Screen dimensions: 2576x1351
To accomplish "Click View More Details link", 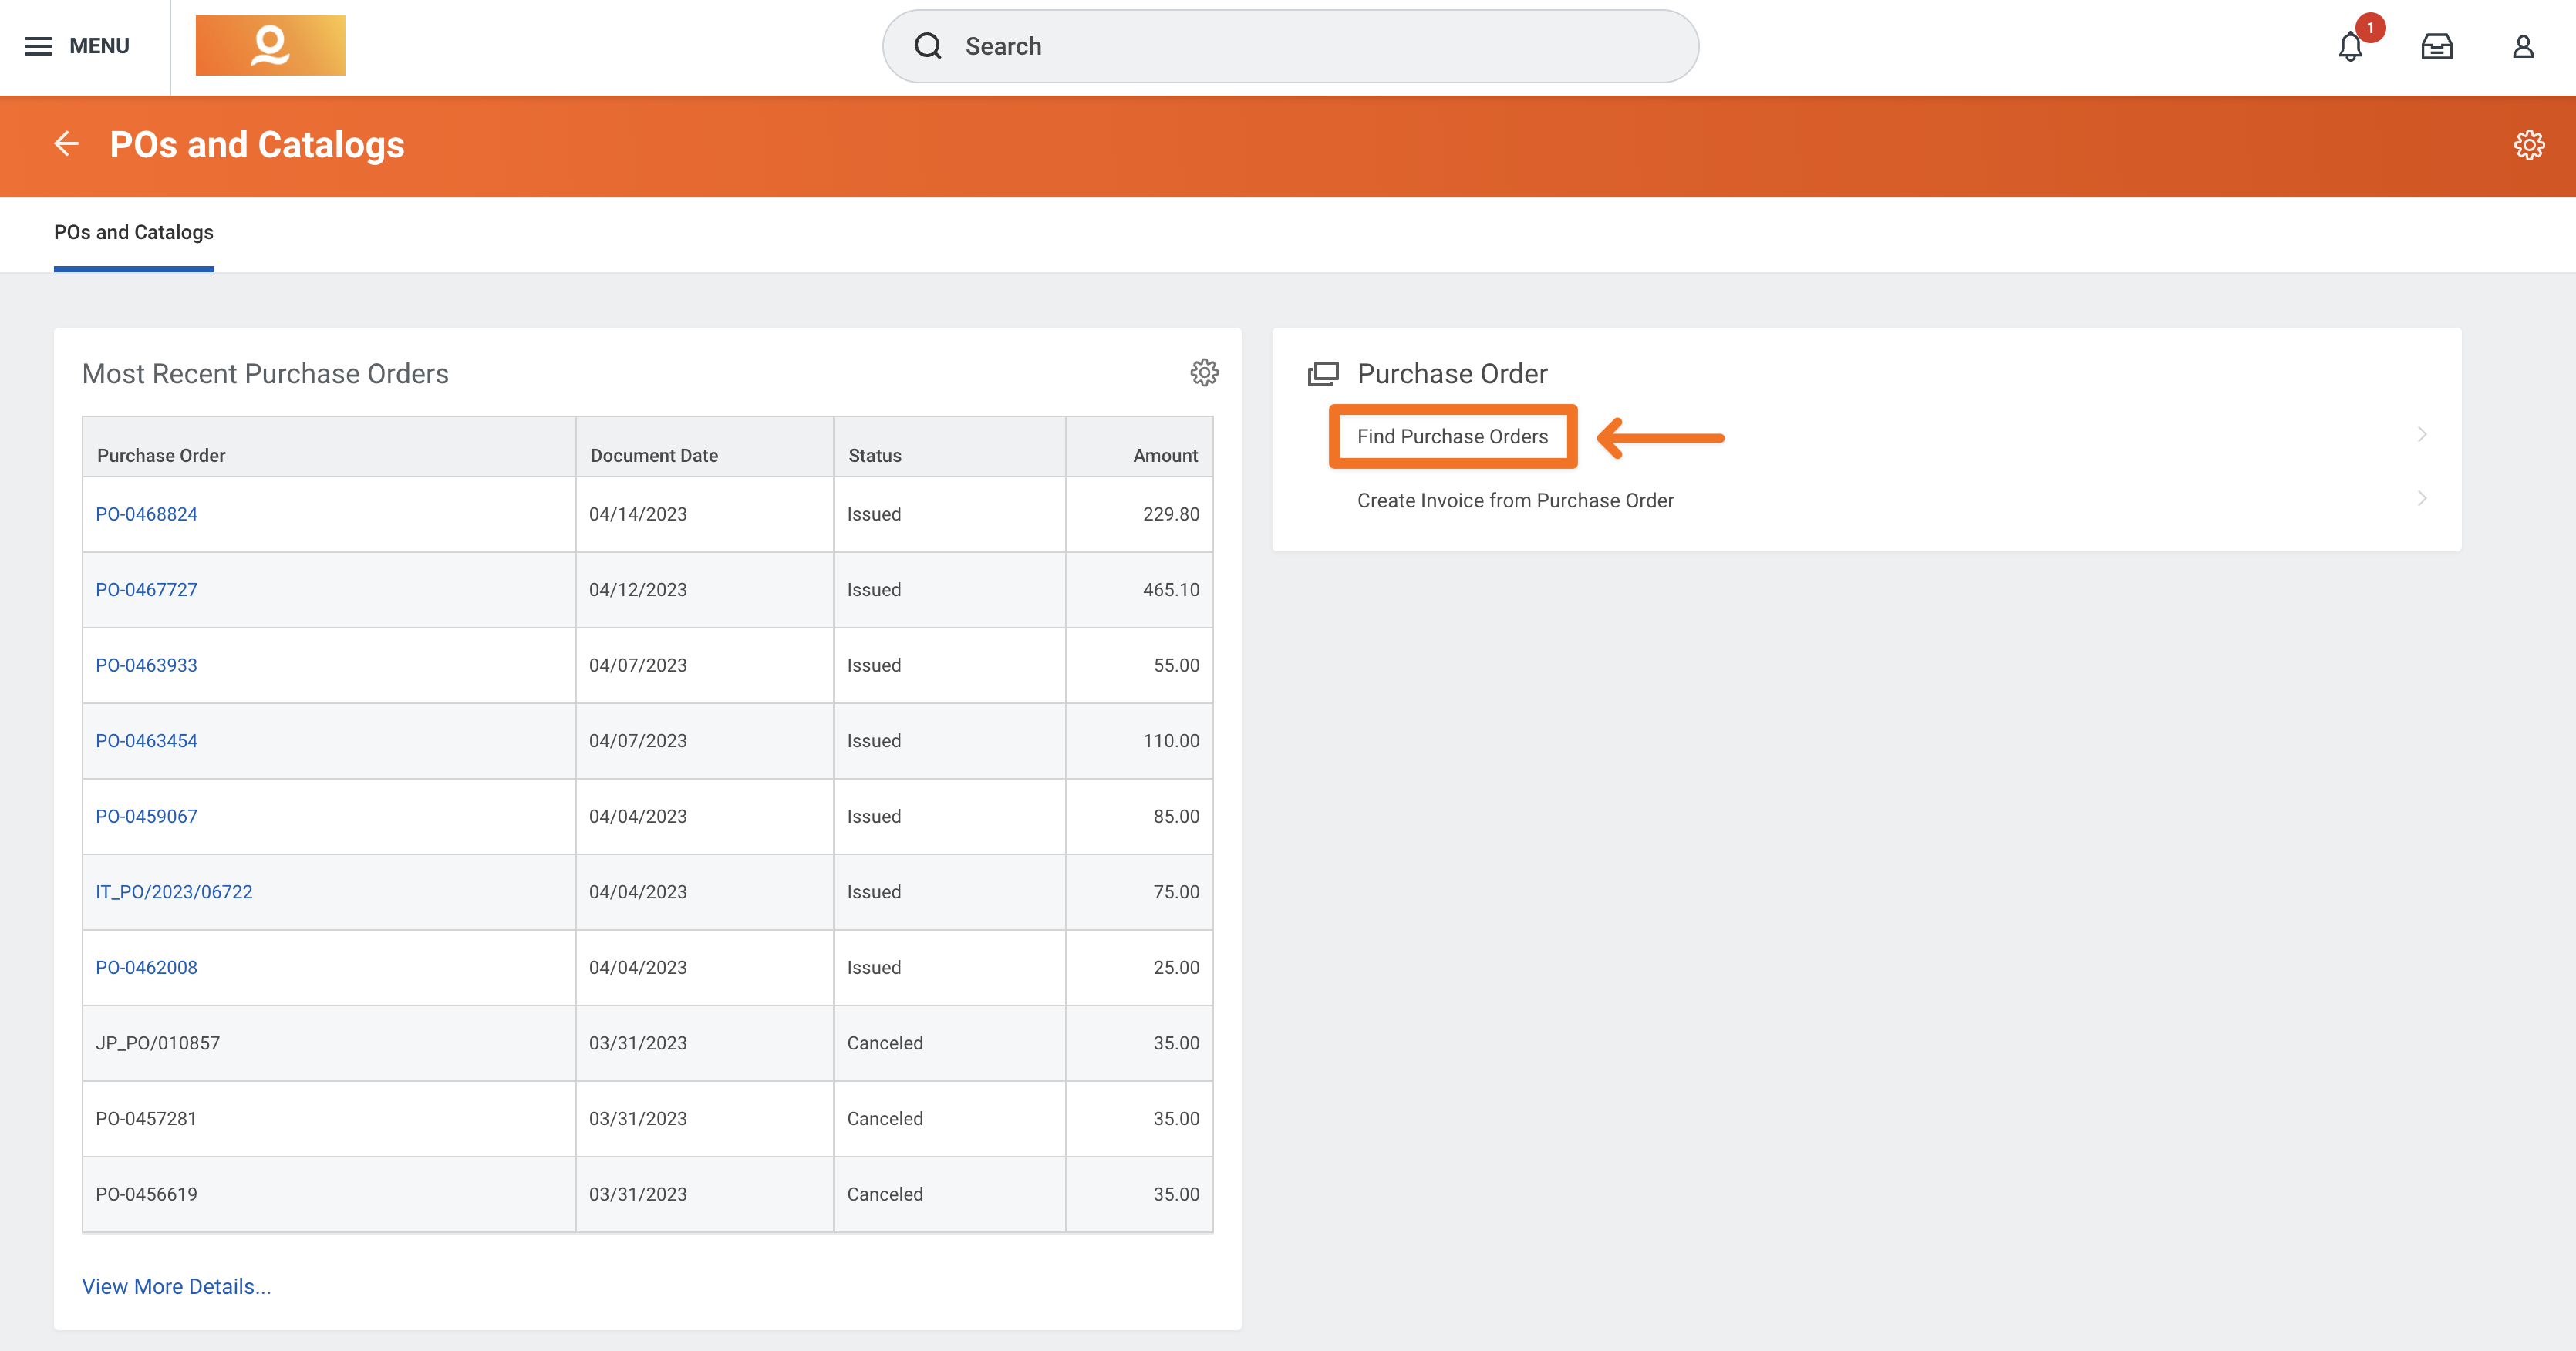I will [176, 1287].
